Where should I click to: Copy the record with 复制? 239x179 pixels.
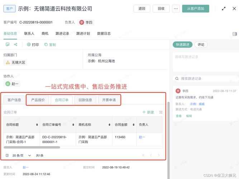(50, 45)
